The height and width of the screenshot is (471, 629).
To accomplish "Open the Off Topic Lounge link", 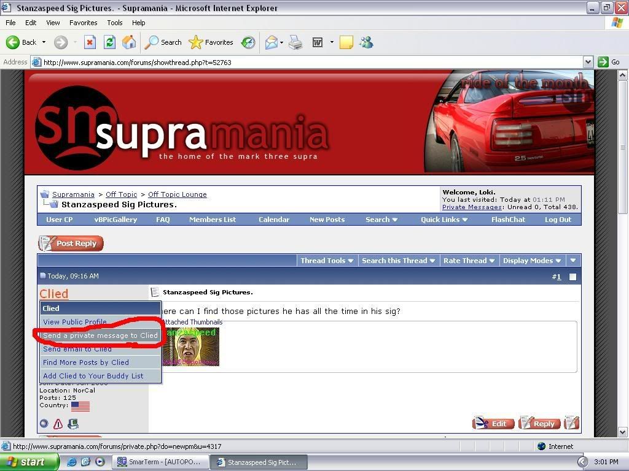I will point(178,194).
